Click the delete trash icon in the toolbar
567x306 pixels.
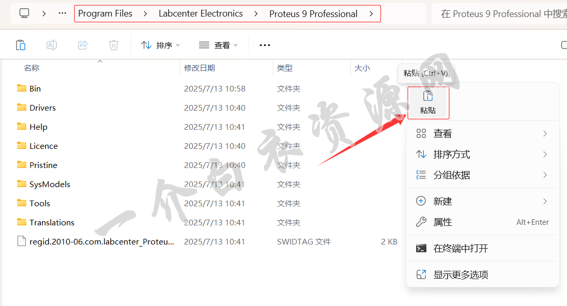[x=114, y=45]
